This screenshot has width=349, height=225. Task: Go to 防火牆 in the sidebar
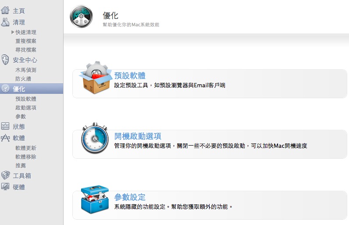[23, 79]
